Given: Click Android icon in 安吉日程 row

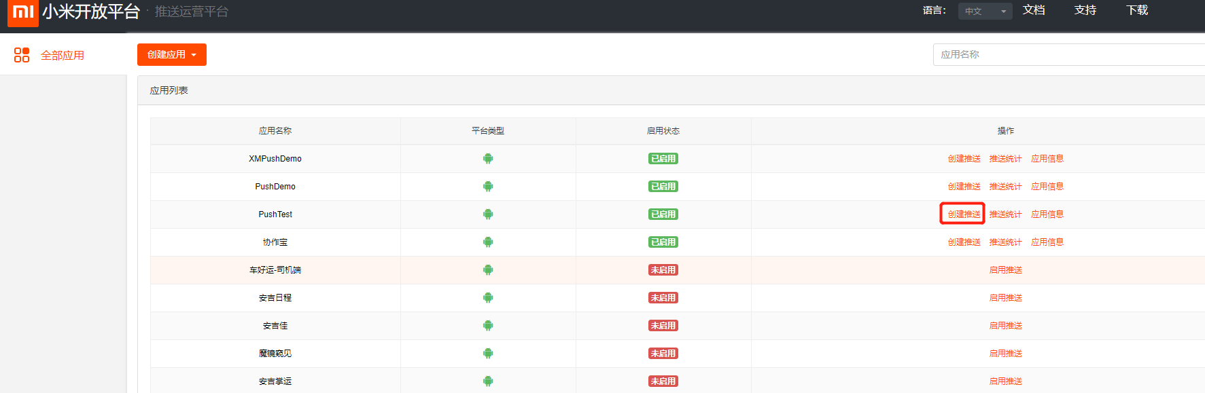Looking at the screenshot, I should click(488, 298).
